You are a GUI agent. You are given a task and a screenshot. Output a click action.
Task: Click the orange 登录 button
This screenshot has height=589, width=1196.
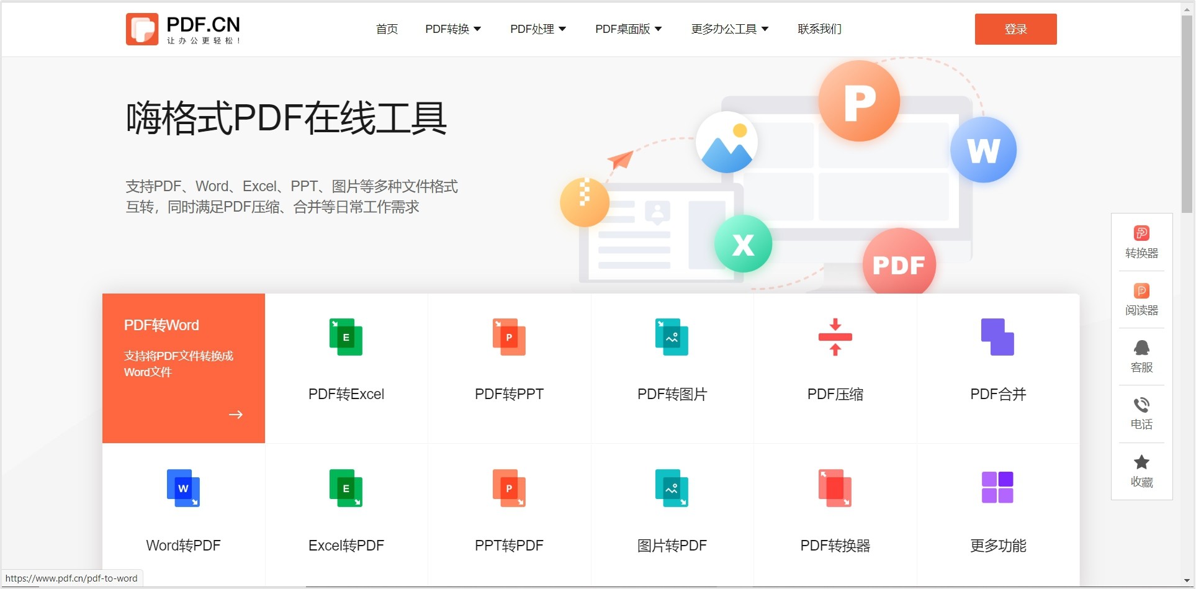click(1015, 29)
